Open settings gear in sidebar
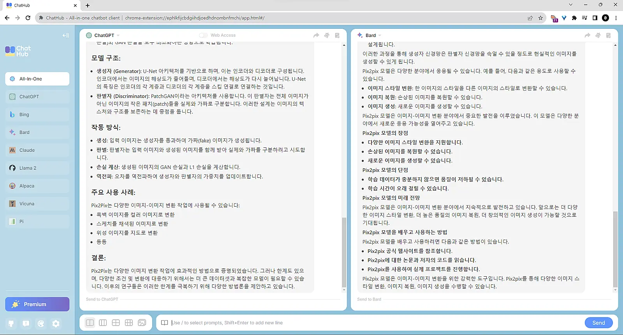The height and width of the screenshot is (335, 623). pos(56,323)
